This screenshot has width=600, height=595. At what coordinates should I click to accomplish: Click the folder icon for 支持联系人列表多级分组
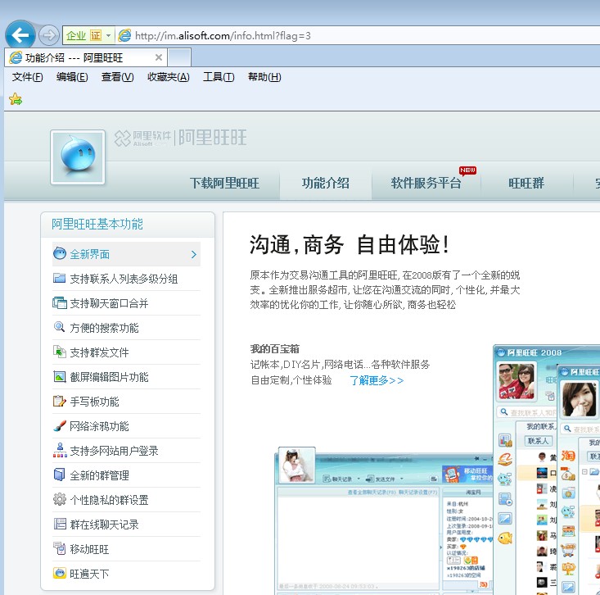click(59, 278)
